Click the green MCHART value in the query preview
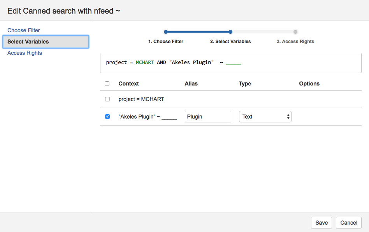This screenshot has width=369, height=232. (x=145, y=62)
